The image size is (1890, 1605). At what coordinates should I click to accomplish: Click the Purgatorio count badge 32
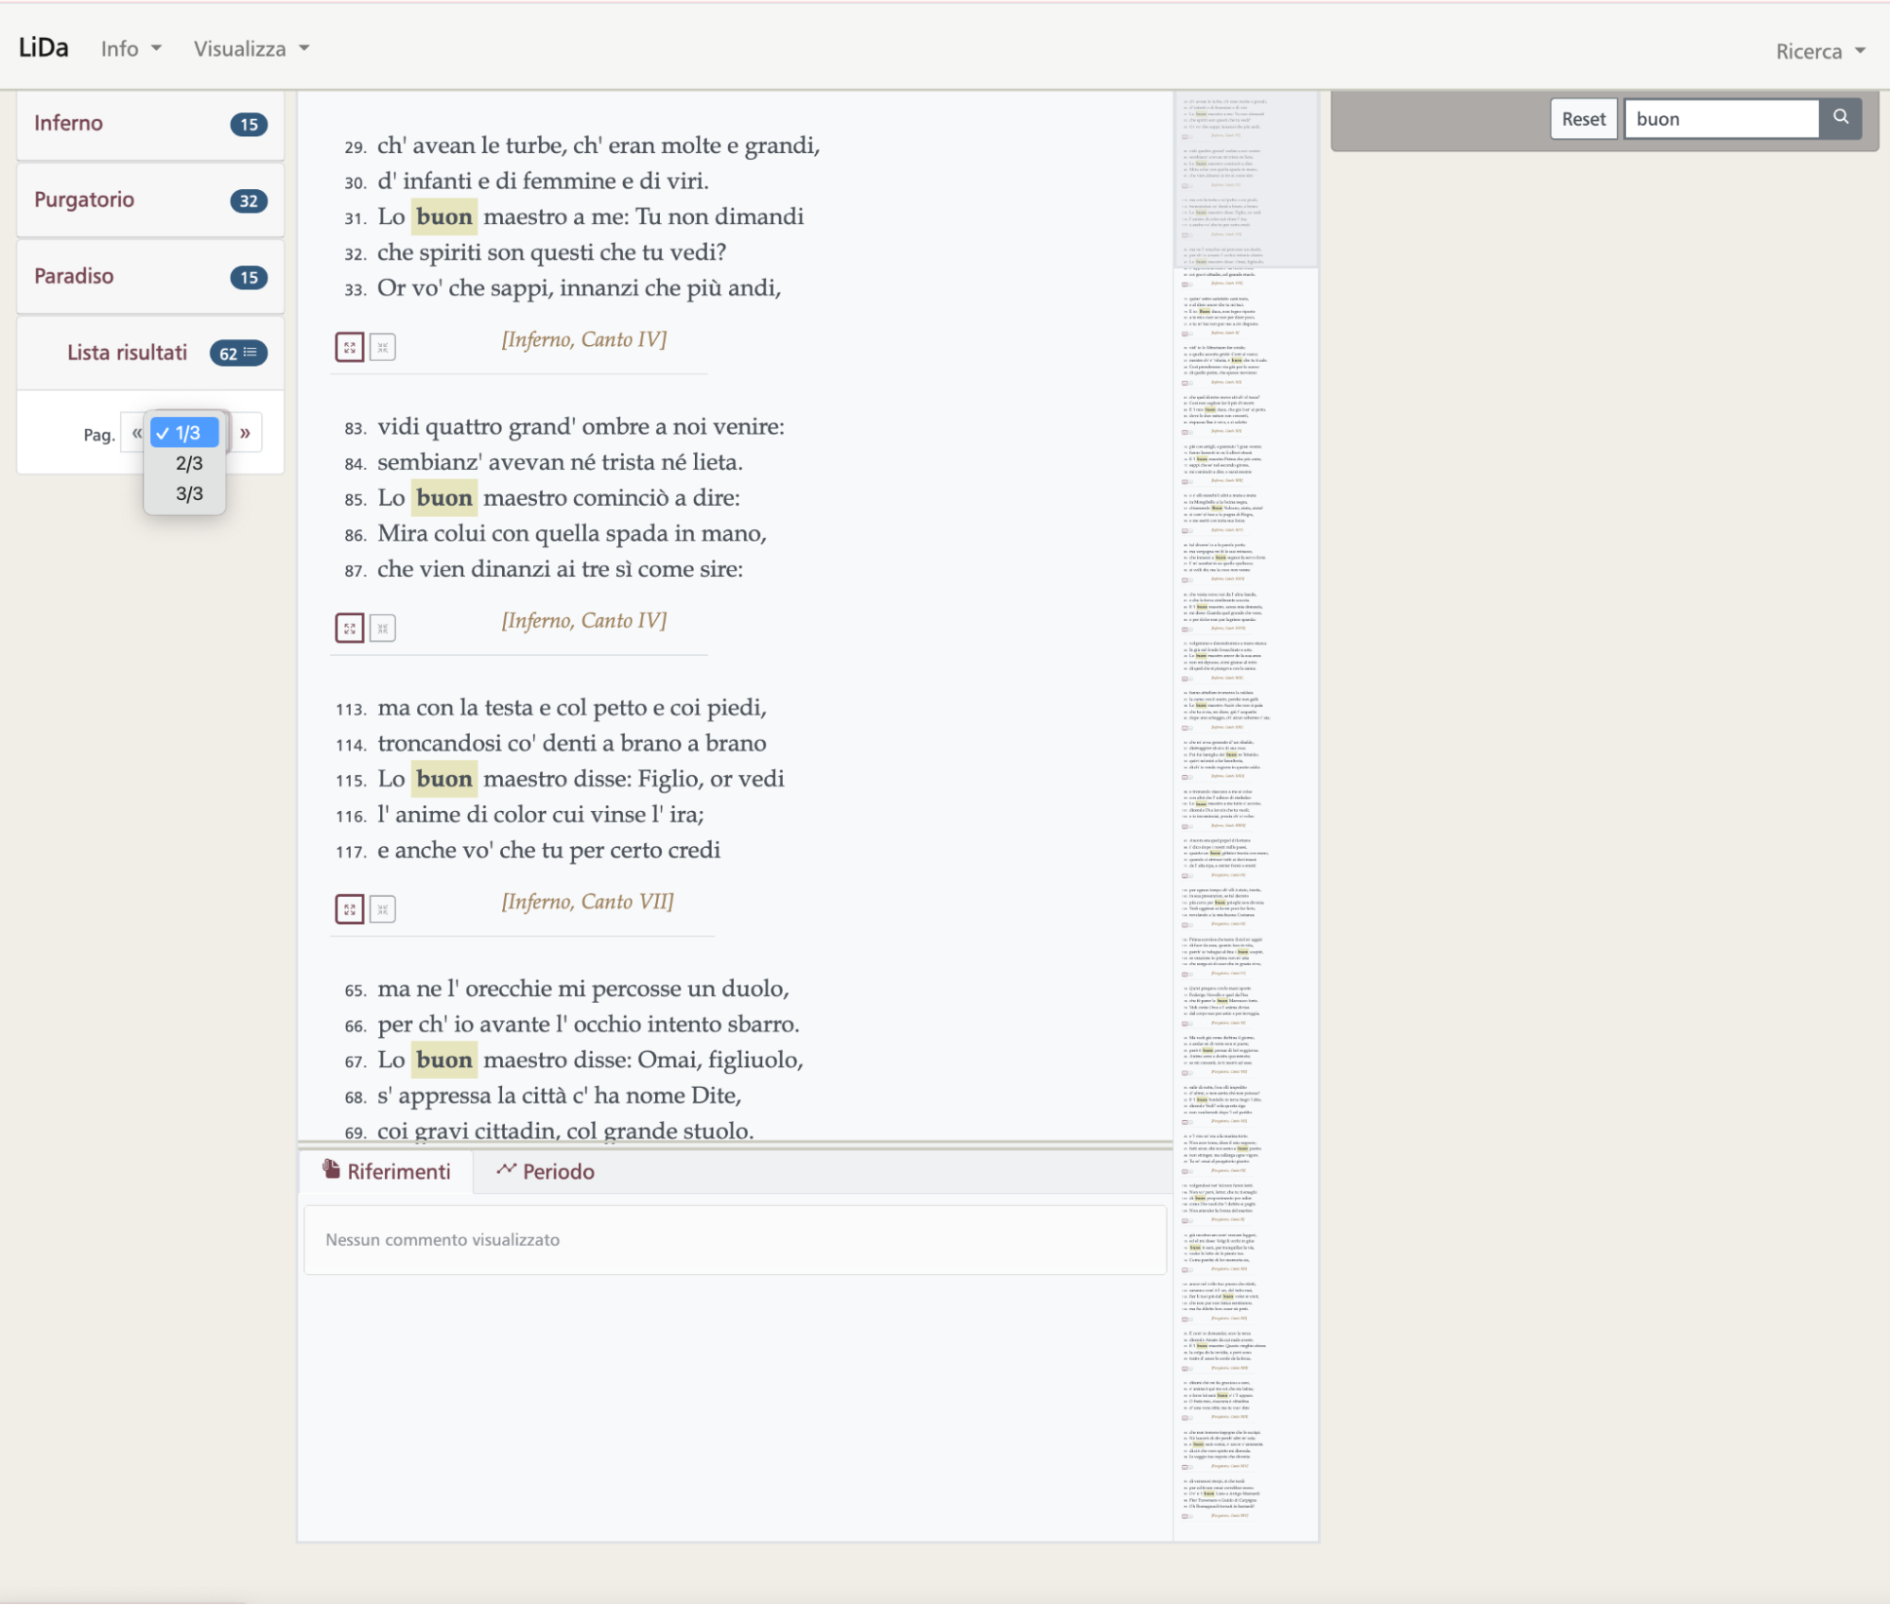[249, 201]
